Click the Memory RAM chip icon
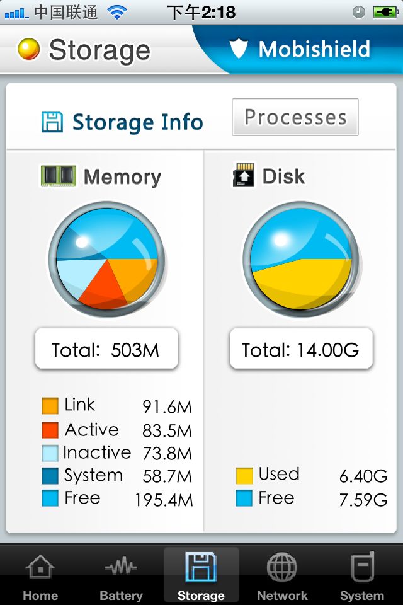Screen dimensions: 403x605 pos(58,176)
